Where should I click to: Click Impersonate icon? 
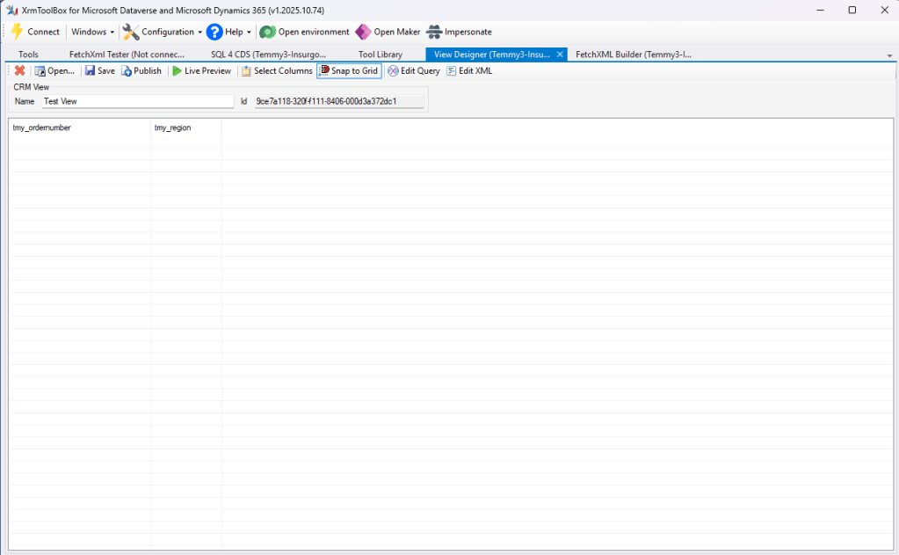pos(435,32)
